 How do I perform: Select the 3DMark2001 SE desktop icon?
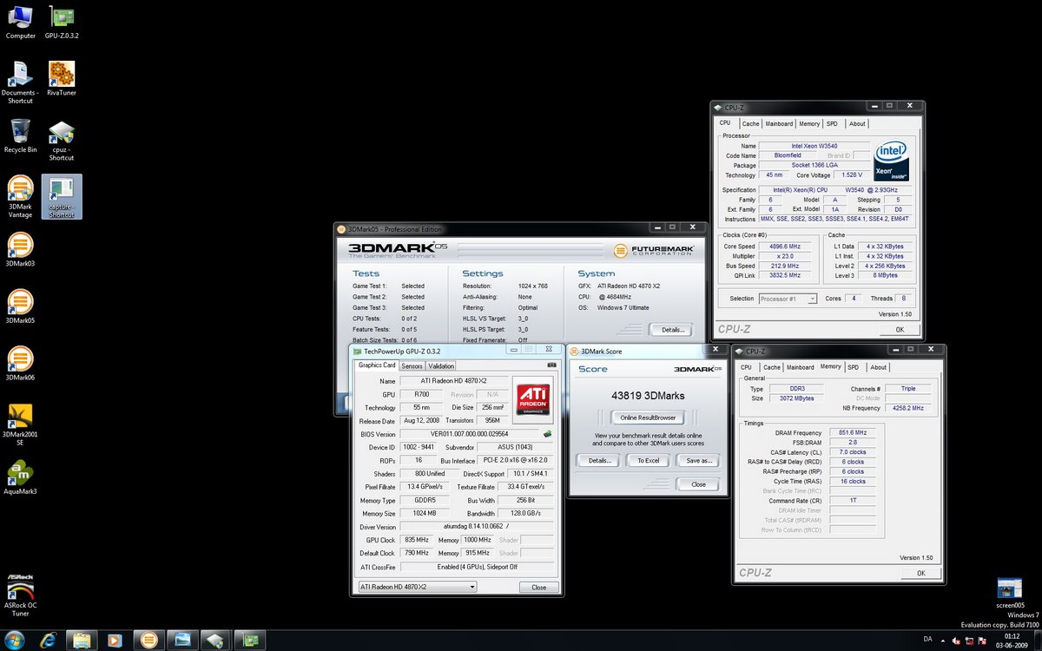point(20,424)
